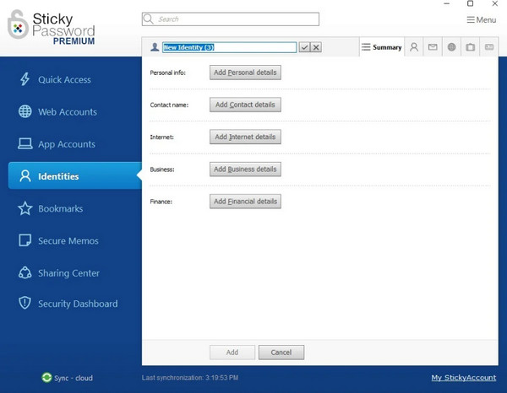
Task: Click the Business: label
Action: (x=162, y=170)
